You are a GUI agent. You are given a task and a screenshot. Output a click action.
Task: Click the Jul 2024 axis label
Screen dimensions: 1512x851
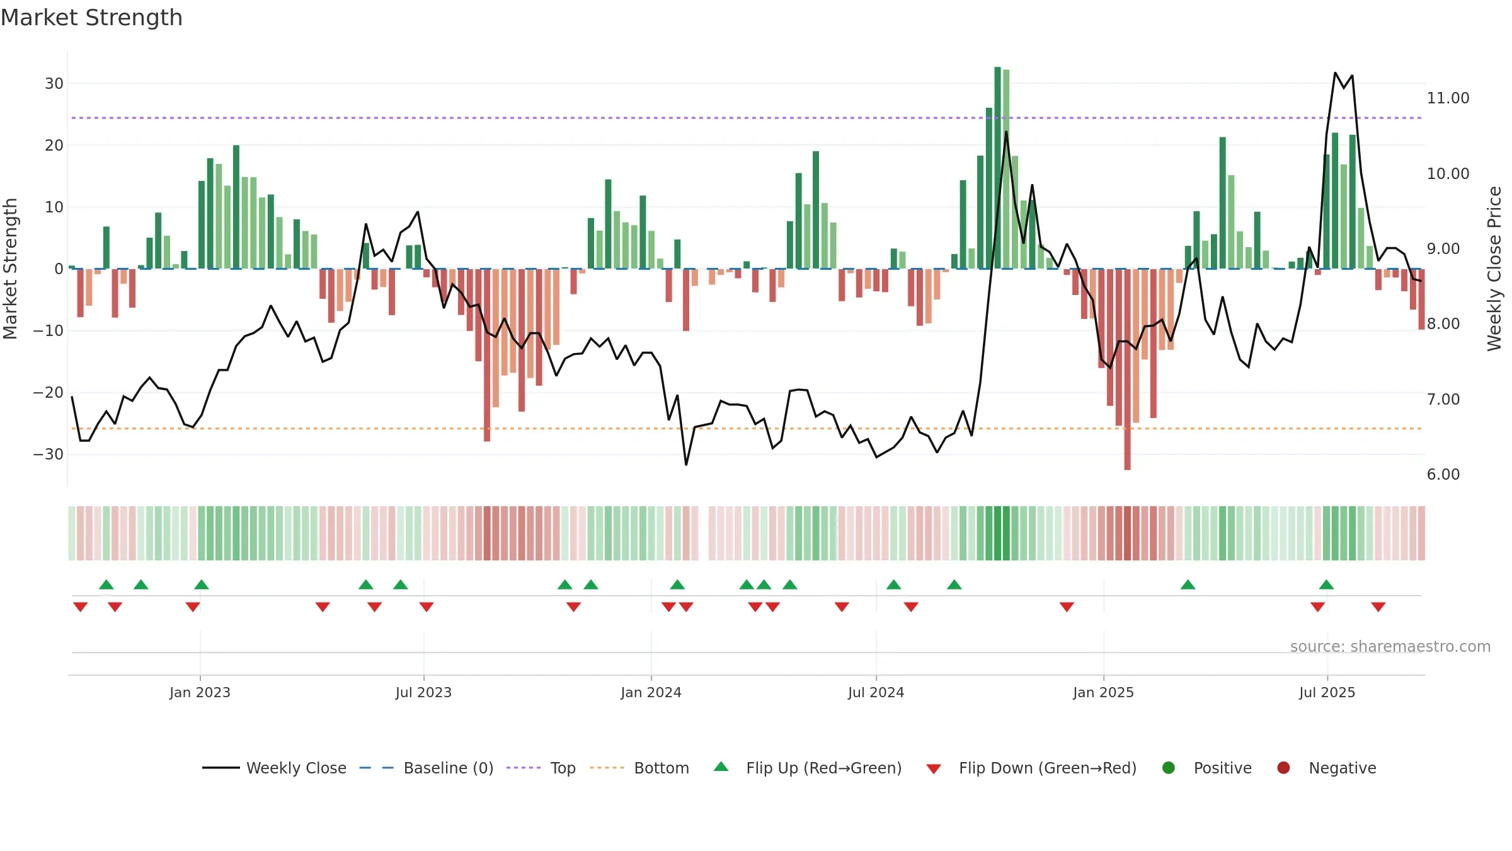point(876,692)
